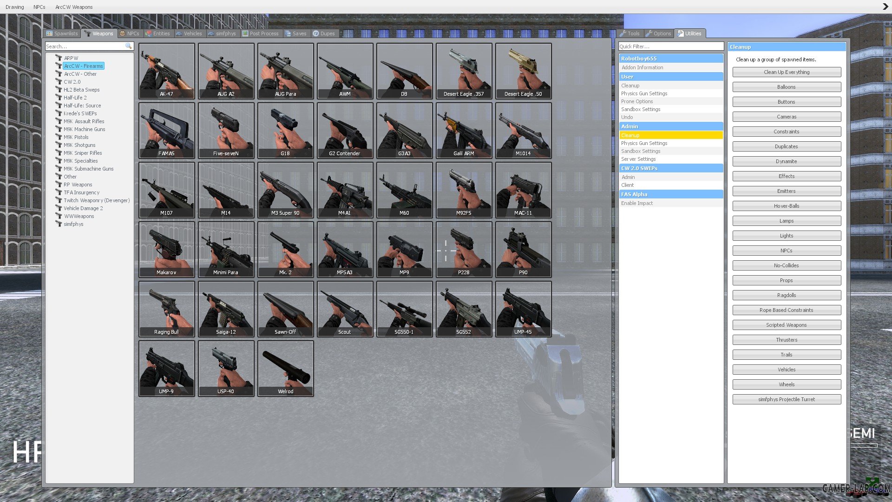The height and width of the screenshot is (502, 892).
Task: Pick the AWM sniper rifle icon
Action: tap(345, 71)
